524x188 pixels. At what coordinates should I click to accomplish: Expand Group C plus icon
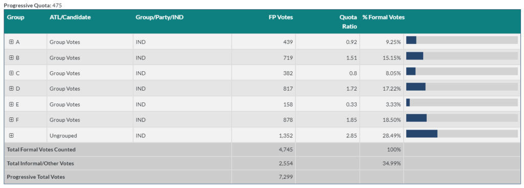pos(11,73)
